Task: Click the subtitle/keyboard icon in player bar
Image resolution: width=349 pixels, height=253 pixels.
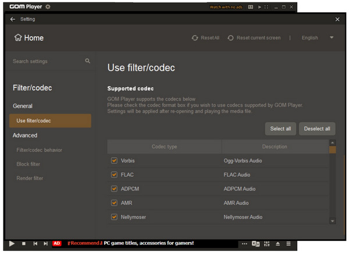Action: pyautogui.click(x=255, y=244)
